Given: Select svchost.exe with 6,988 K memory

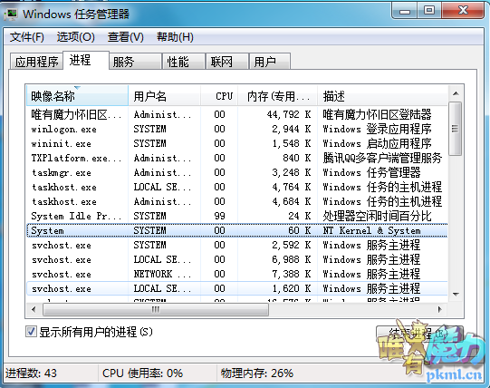Looking at the screenshot, I should tap(237, 259).
